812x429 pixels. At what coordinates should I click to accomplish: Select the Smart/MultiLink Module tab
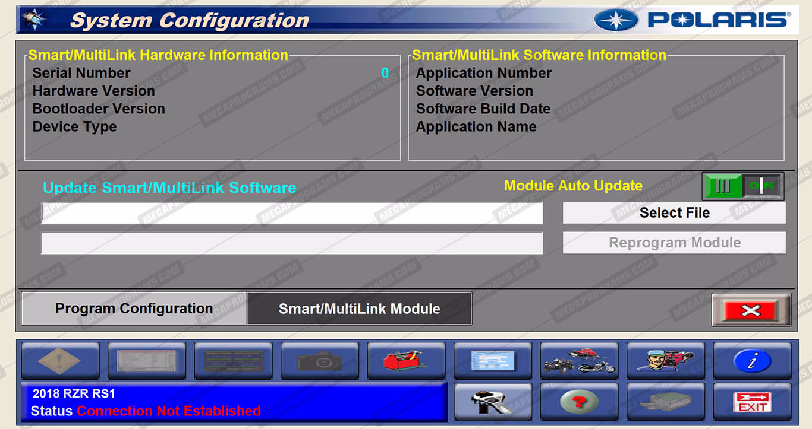click(x=360, y=309)
